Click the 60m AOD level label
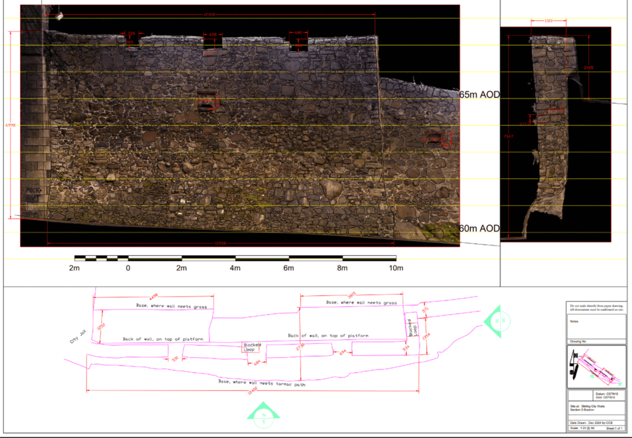 click(x=479, y=228)
